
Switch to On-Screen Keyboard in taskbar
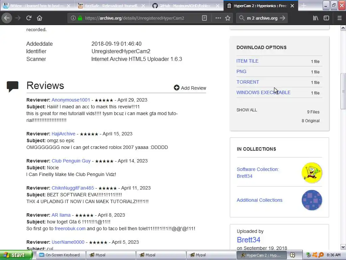(60, 255)
